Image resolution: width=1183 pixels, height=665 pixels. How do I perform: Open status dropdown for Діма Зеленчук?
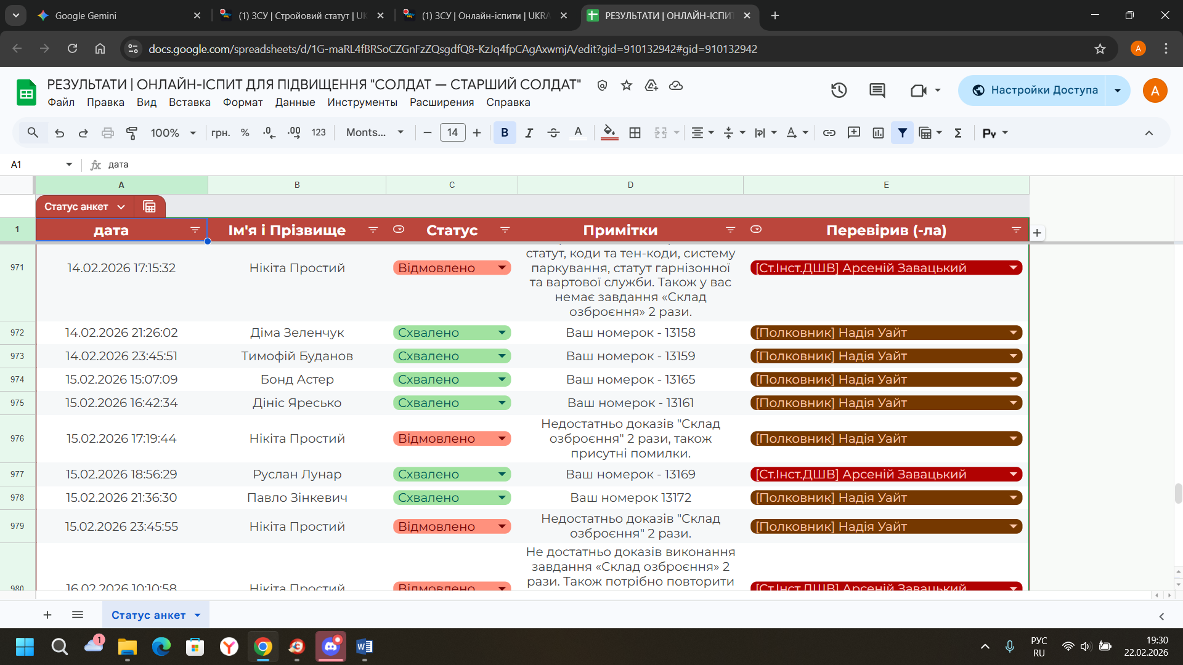click(x=502, y=332)
